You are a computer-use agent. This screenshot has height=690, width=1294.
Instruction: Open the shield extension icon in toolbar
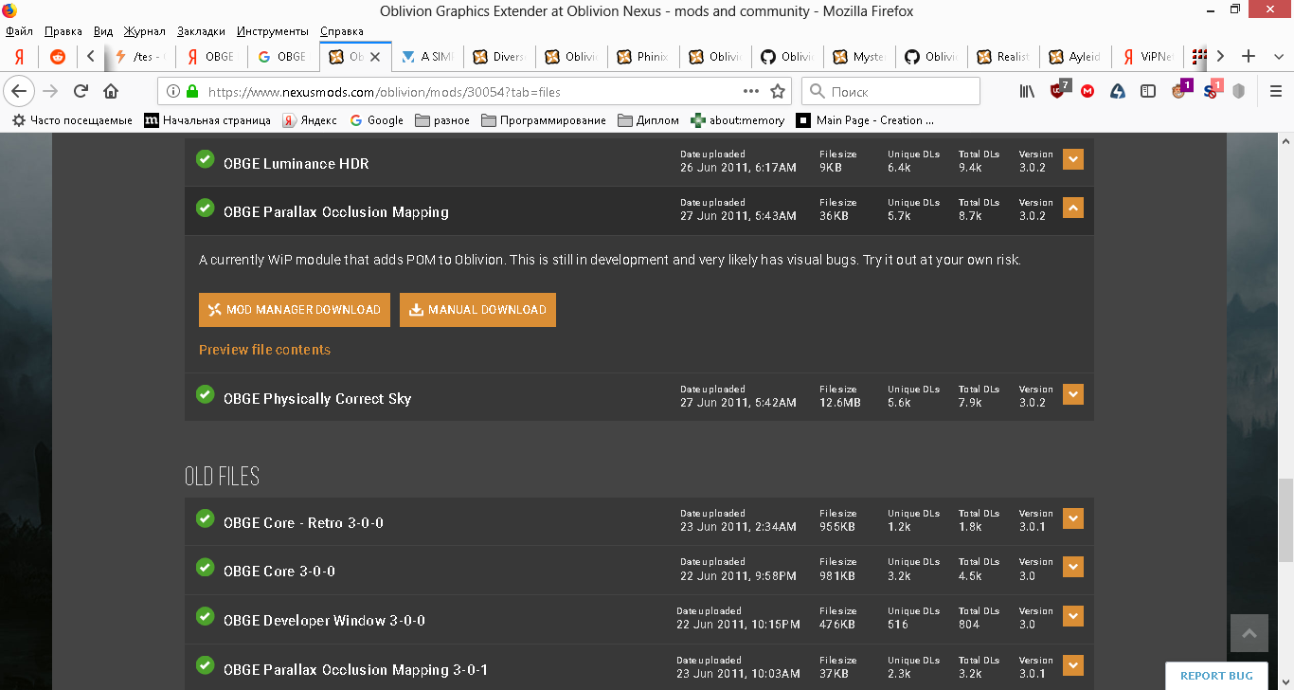coord(1237,91)
